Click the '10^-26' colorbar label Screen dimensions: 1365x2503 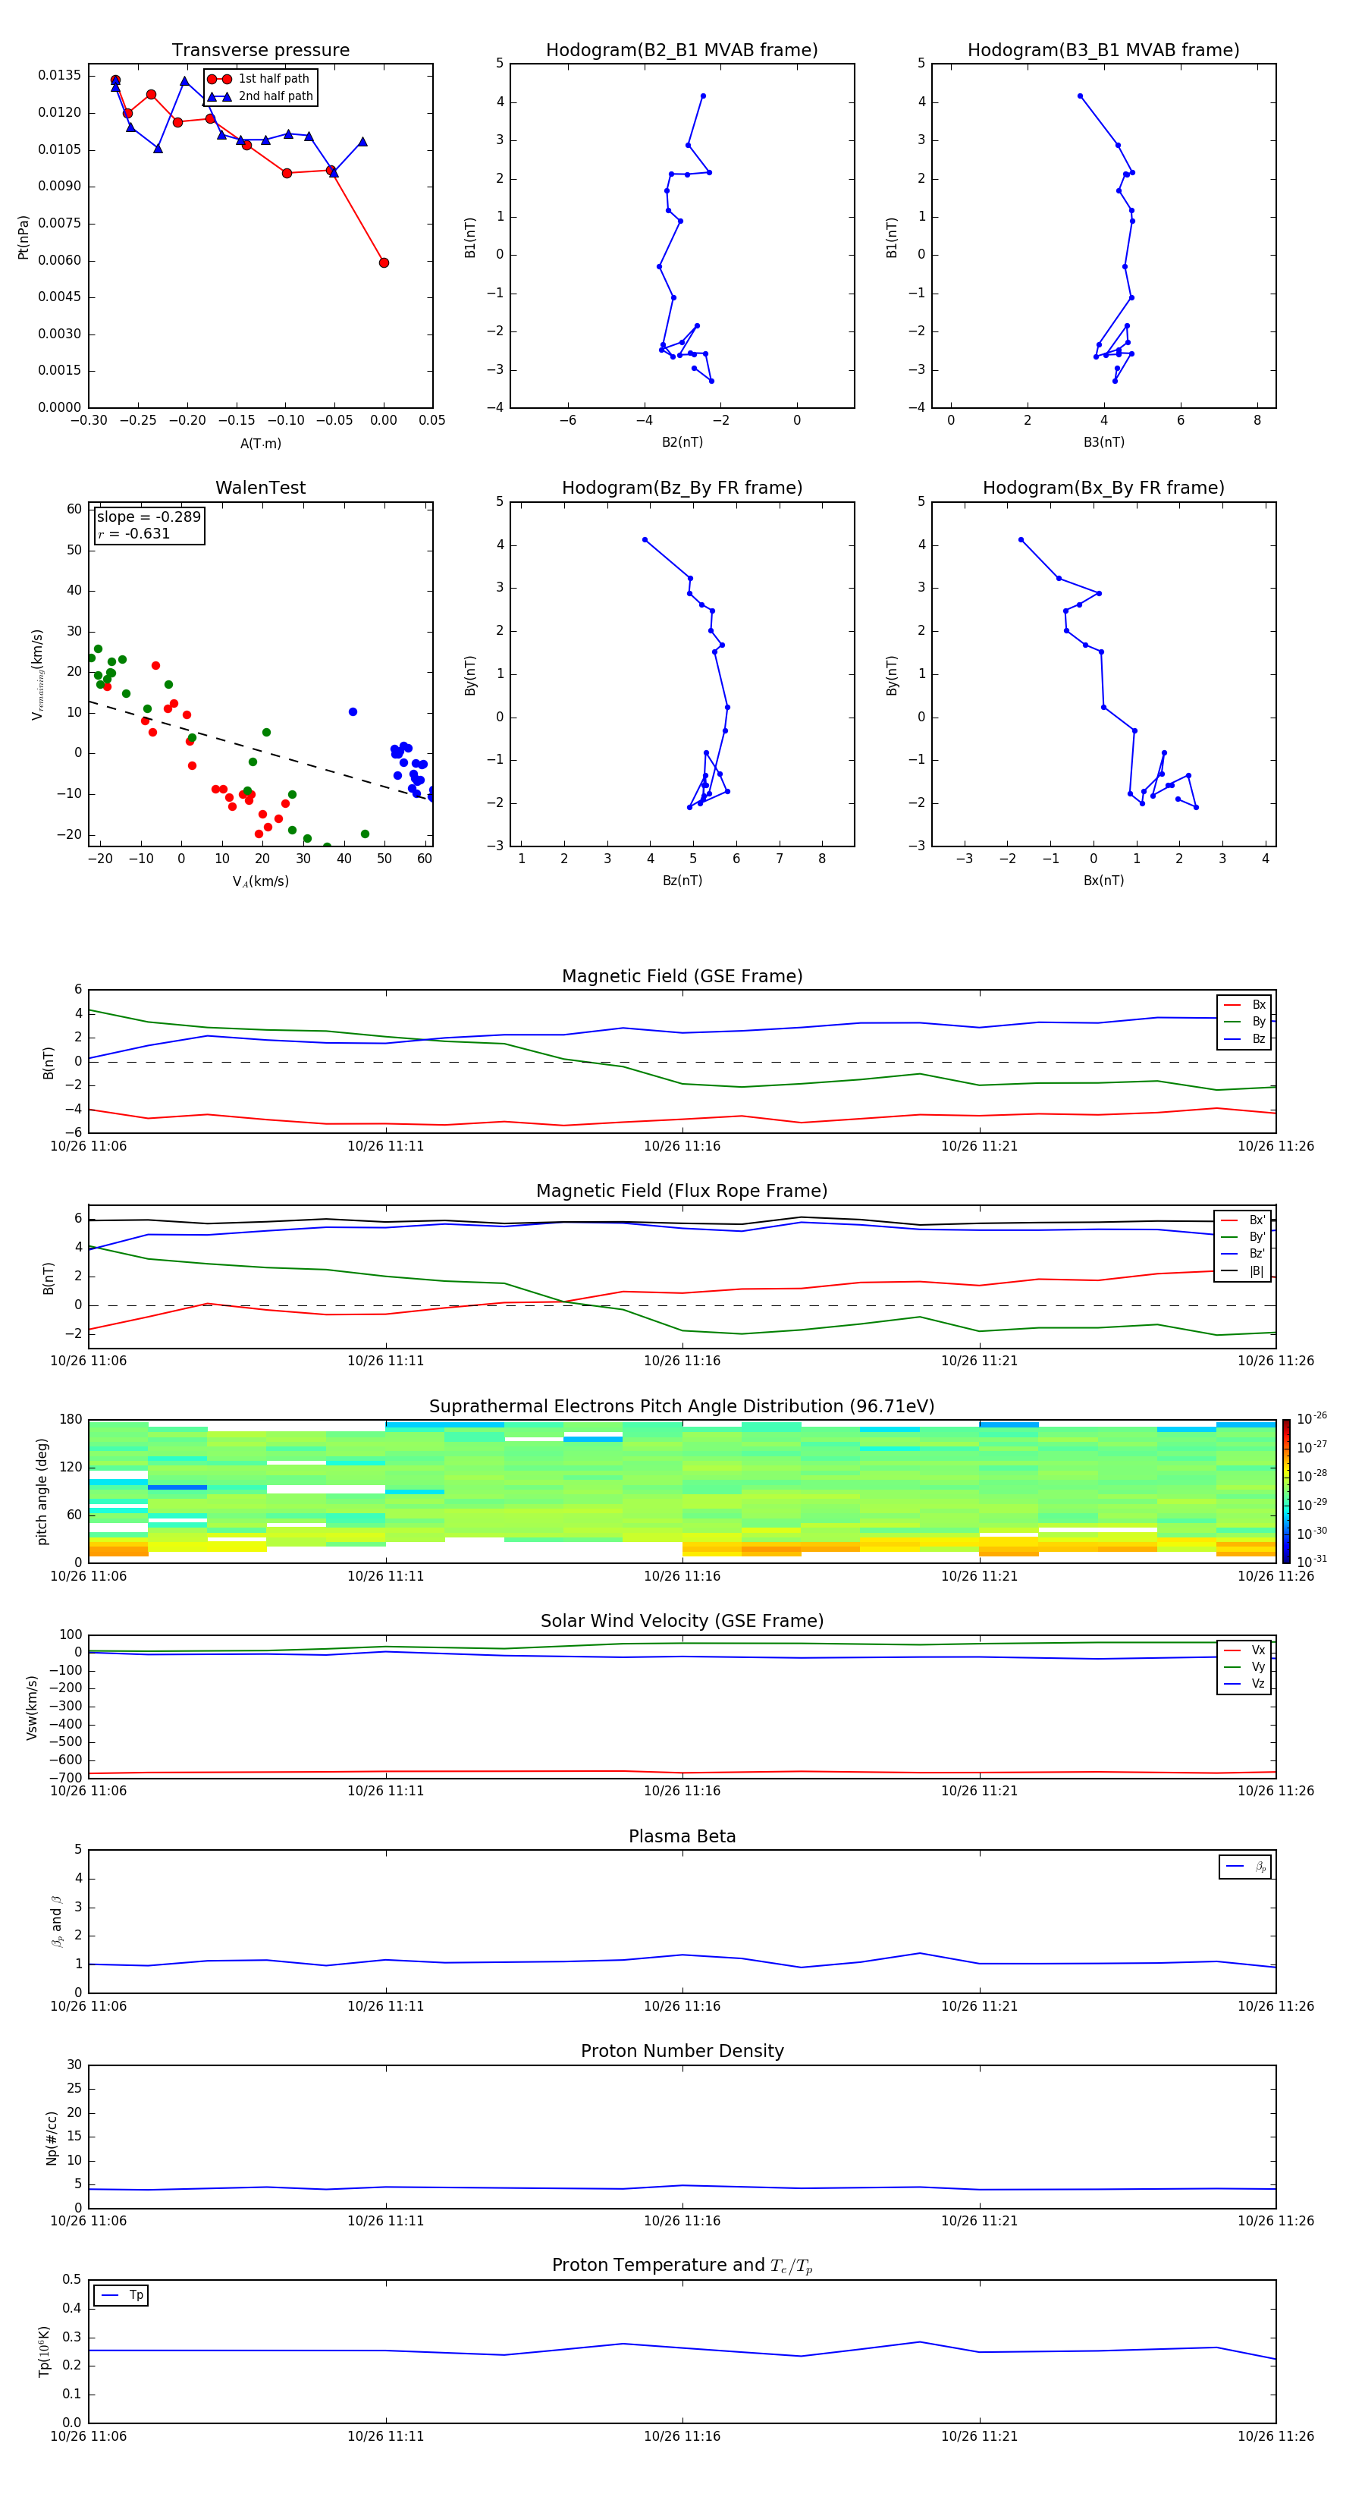(x=1312, y=1418)
